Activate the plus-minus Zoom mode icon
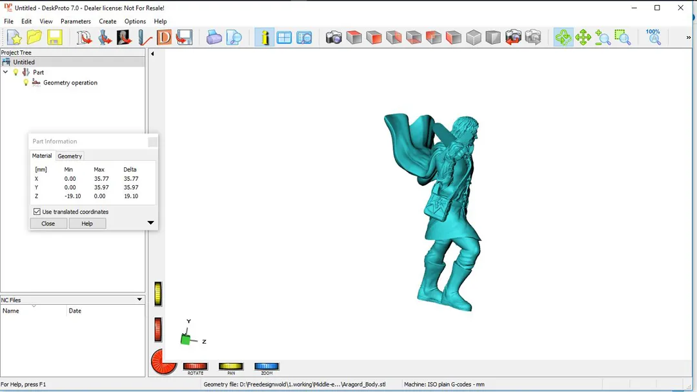697x392 pixels. tap(603, 37)
